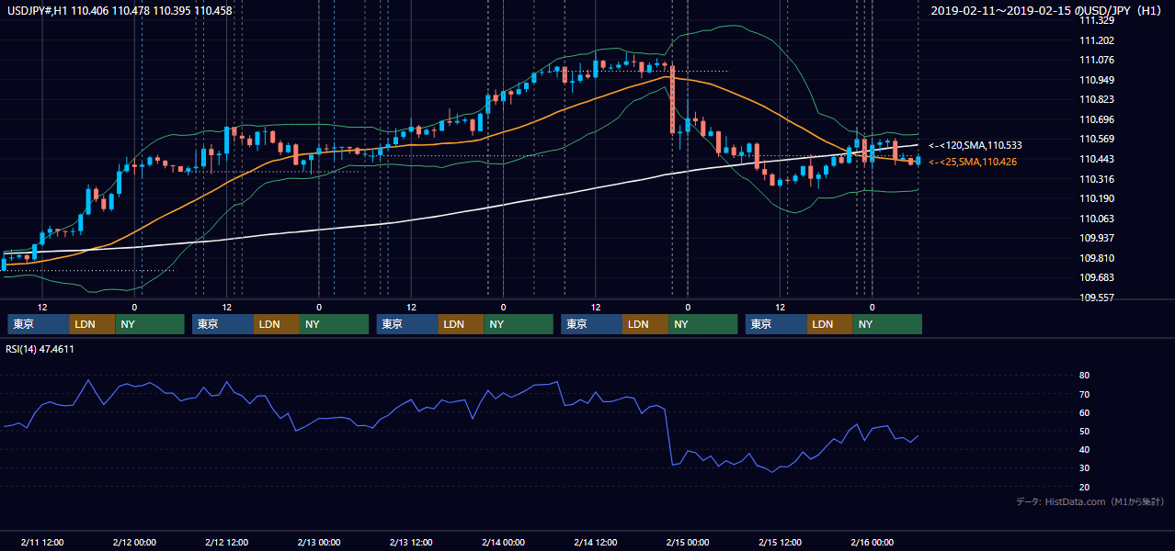1175x551 pixels.
Task: Click the 110.949 price axis label
Action: (x=1096, y=80)
